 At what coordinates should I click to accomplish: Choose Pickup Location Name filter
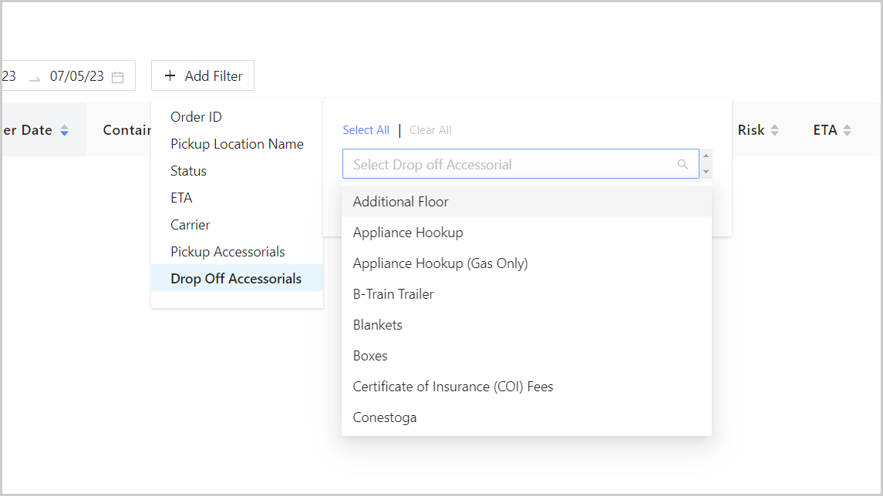pos(237,144)
